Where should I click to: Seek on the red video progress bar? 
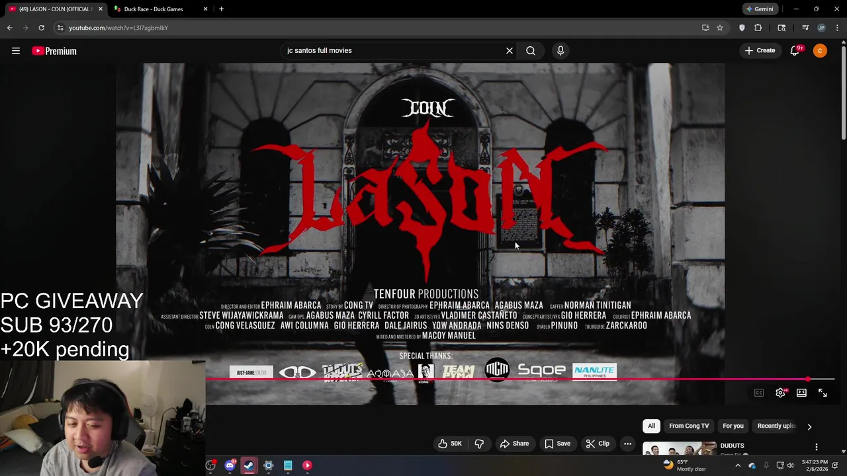click(x=519, y=379)
